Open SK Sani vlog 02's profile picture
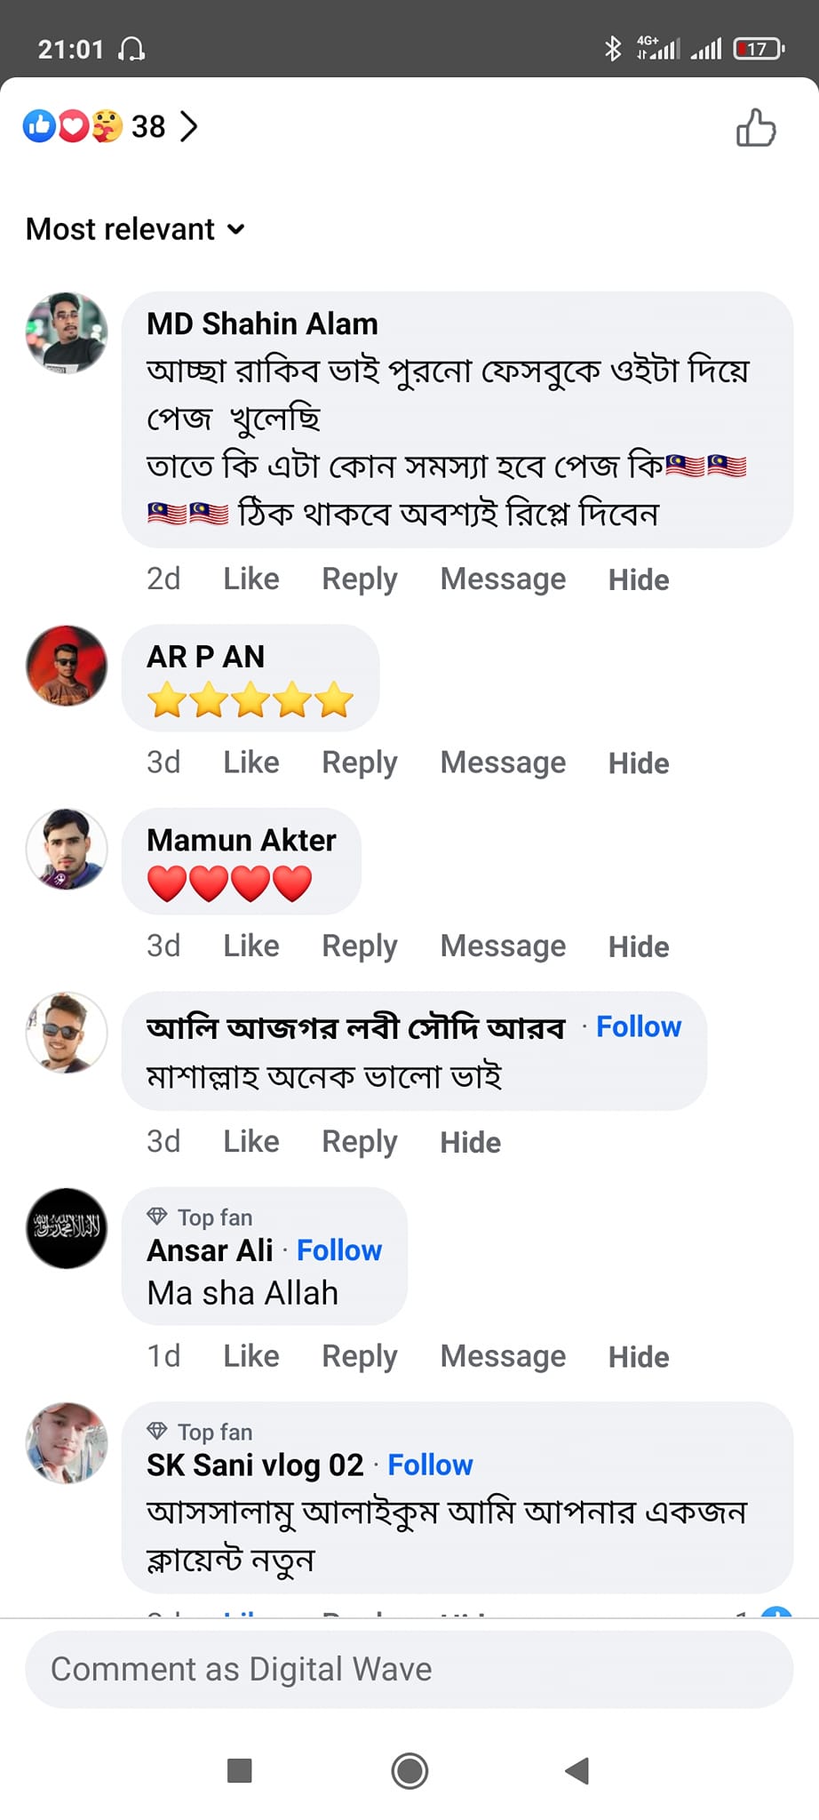Screen dimensions: 819x1820 tap(67, 1442)
